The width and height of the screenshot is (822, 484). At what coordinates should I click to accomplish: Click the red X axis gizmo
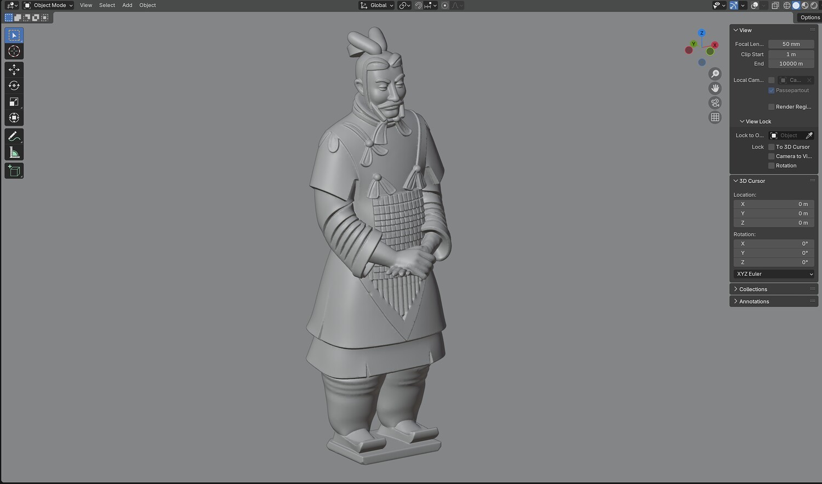pos(715,45)
